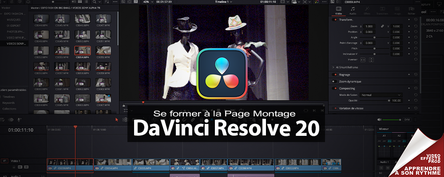Toggle the Variation de vitesse switch
Image resolution: width=444 pixels, height=177 pixels.
coord(335,108)
